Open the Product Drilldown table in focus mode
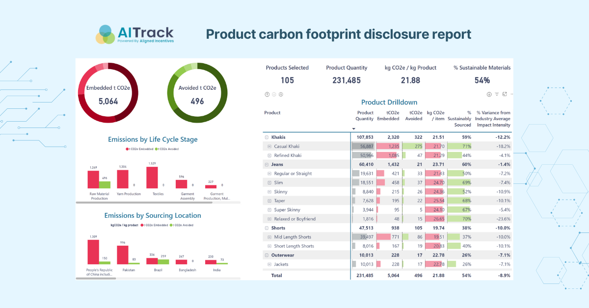589x308 pixels. [505, 94]
